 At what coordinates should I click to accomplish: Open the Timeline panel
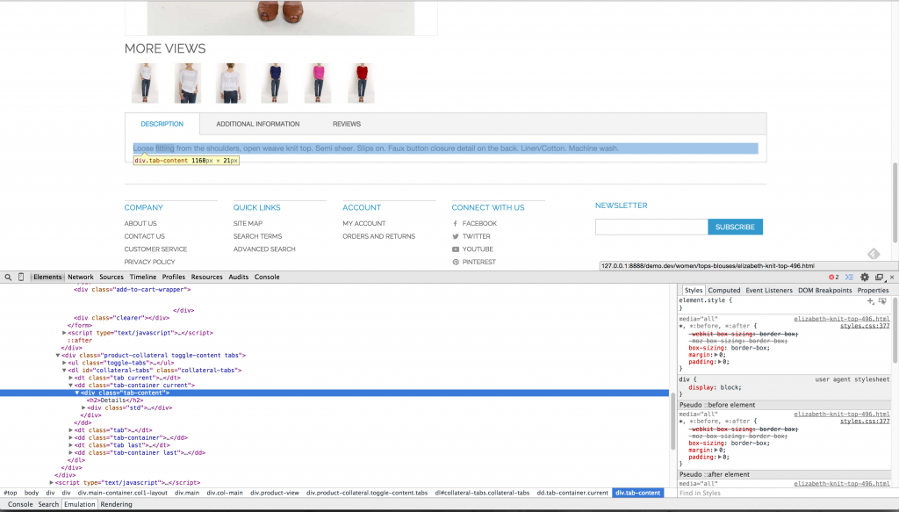[143, 277]
